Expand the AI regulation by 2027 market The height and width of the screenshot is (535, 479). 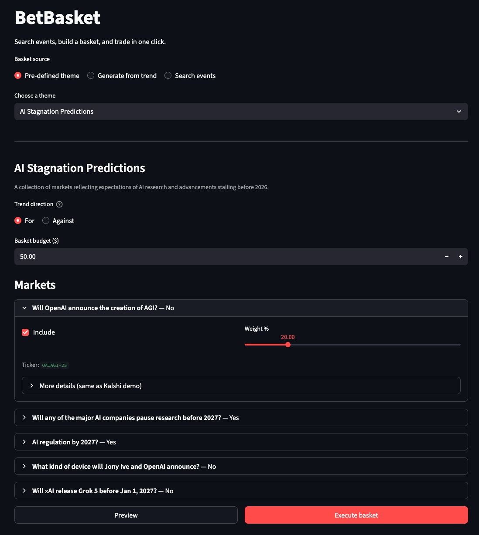click(x=241, y=442)
